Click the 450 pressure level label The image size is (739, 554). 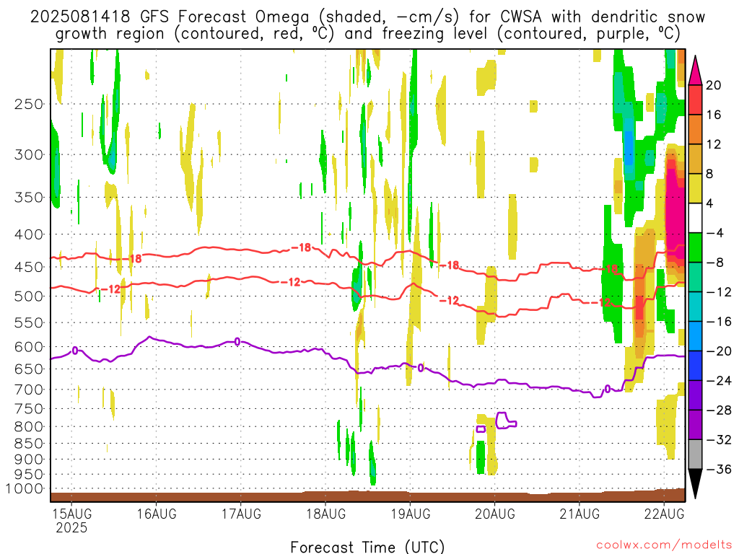(29, 267)
